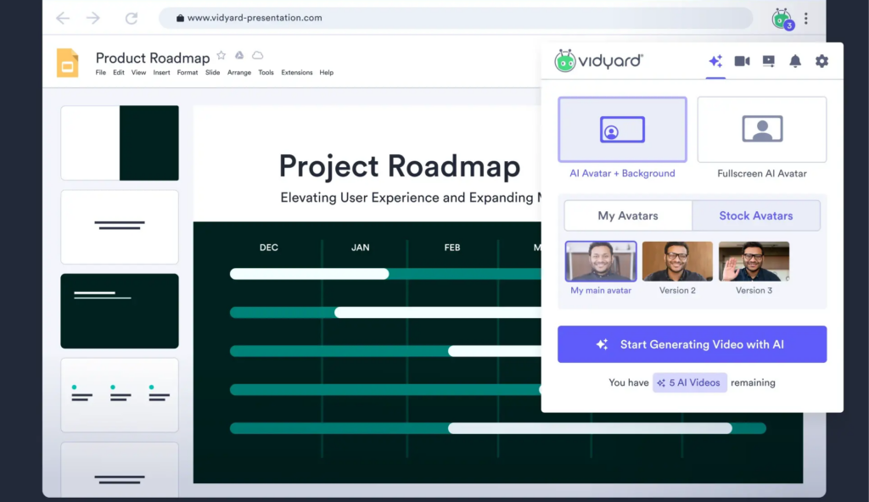Screen dimensions: 869x502
Task: Open the Insert menu
Action: [x=161, y=73]
